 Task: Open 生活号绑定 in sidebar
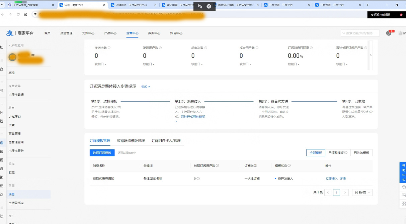click(16, 203)
